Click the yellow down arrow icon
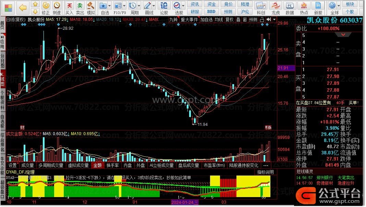Screen dimensions: 366x207 pos(35,11)
